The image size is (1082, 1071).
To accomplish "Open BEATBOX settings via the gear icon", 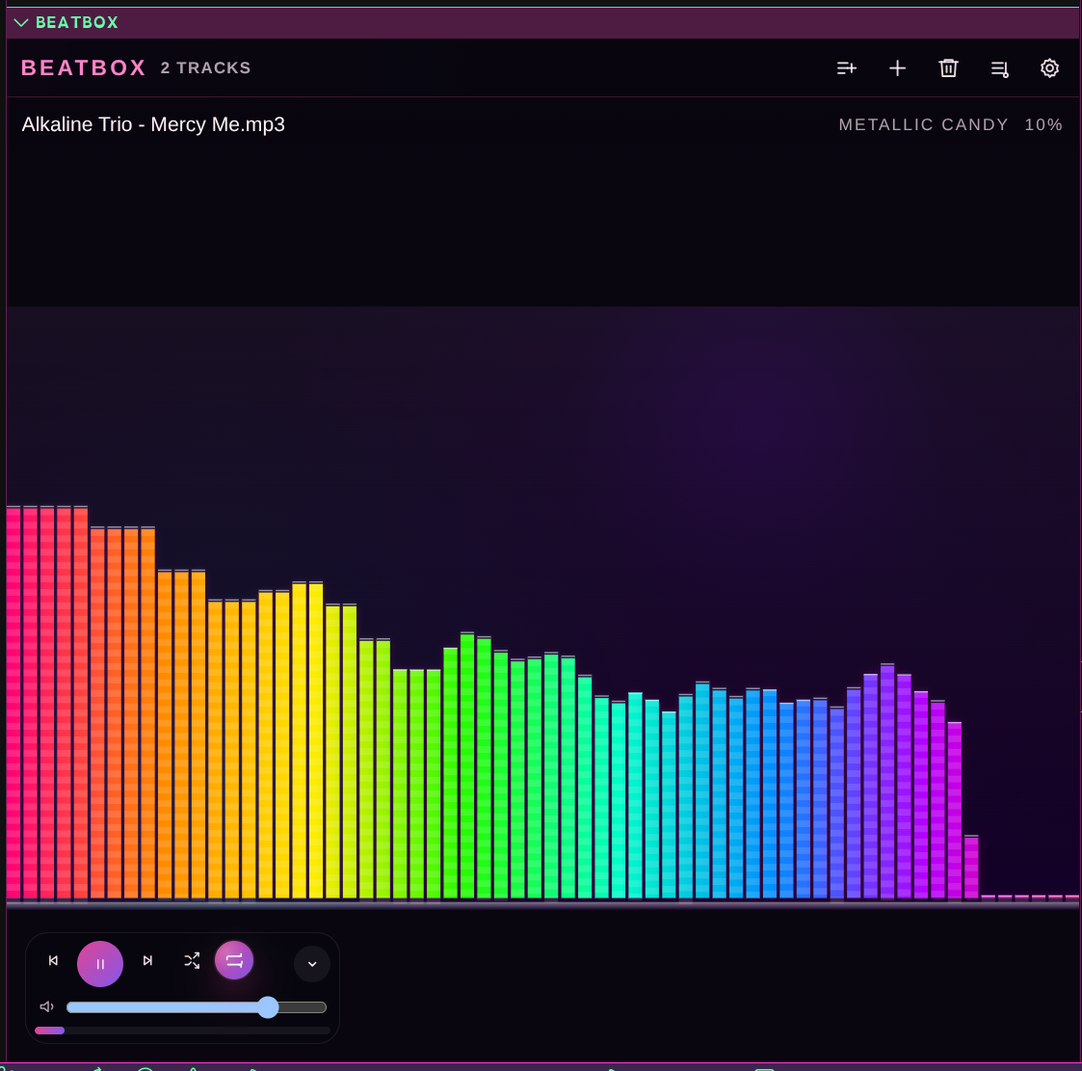I will pos(1049,67).
